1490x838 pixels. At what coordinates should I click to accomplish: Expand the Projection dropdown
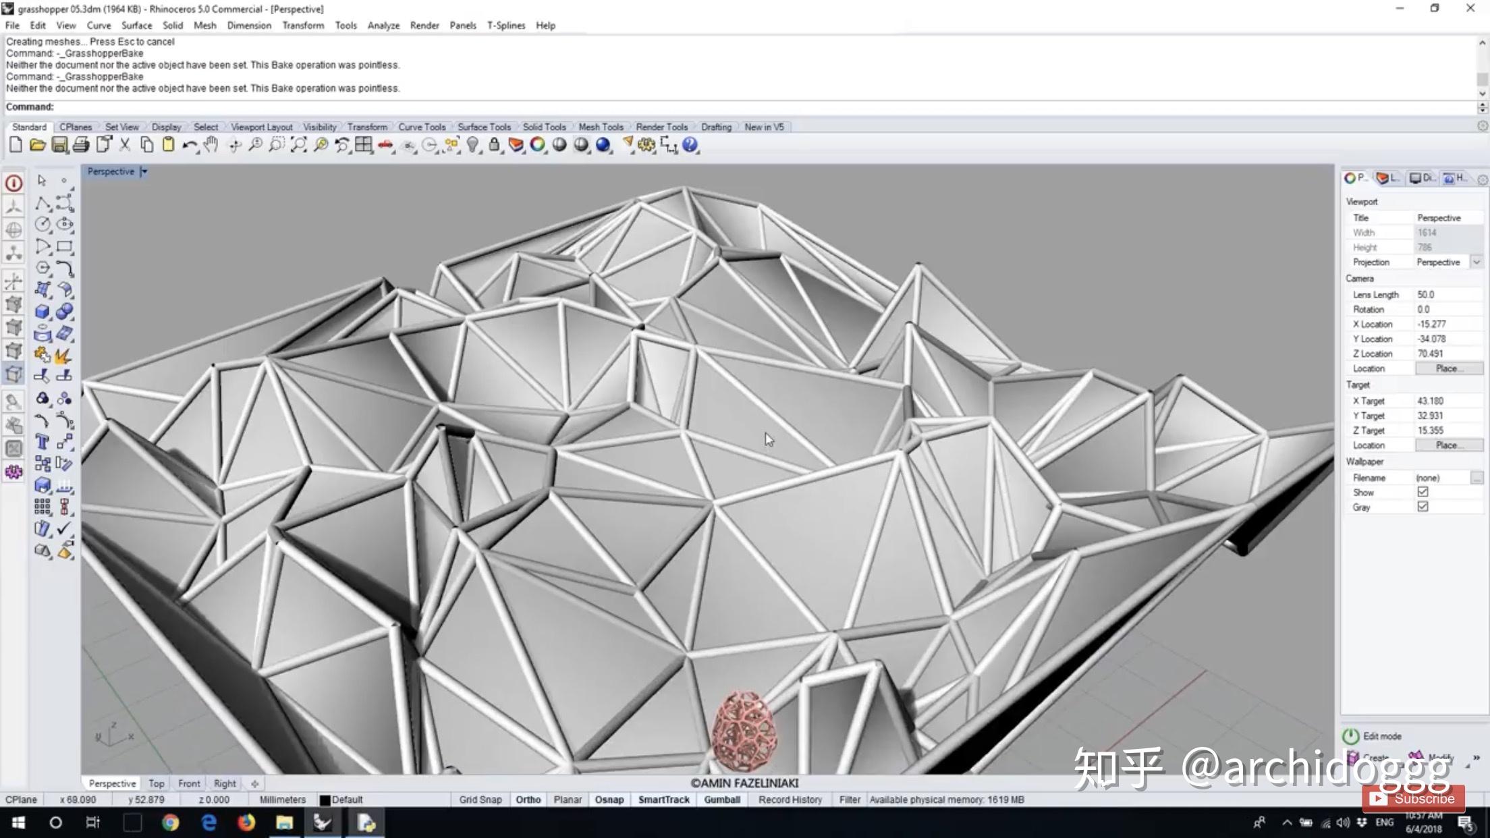coord(1477,262)
